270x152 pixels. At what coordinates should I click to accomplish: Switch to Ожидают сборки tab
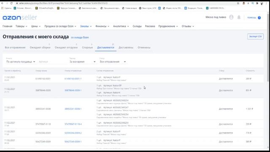40,48
